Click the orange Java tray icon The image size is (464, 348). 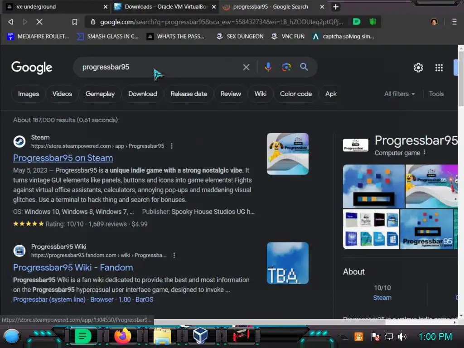point(359,337)
